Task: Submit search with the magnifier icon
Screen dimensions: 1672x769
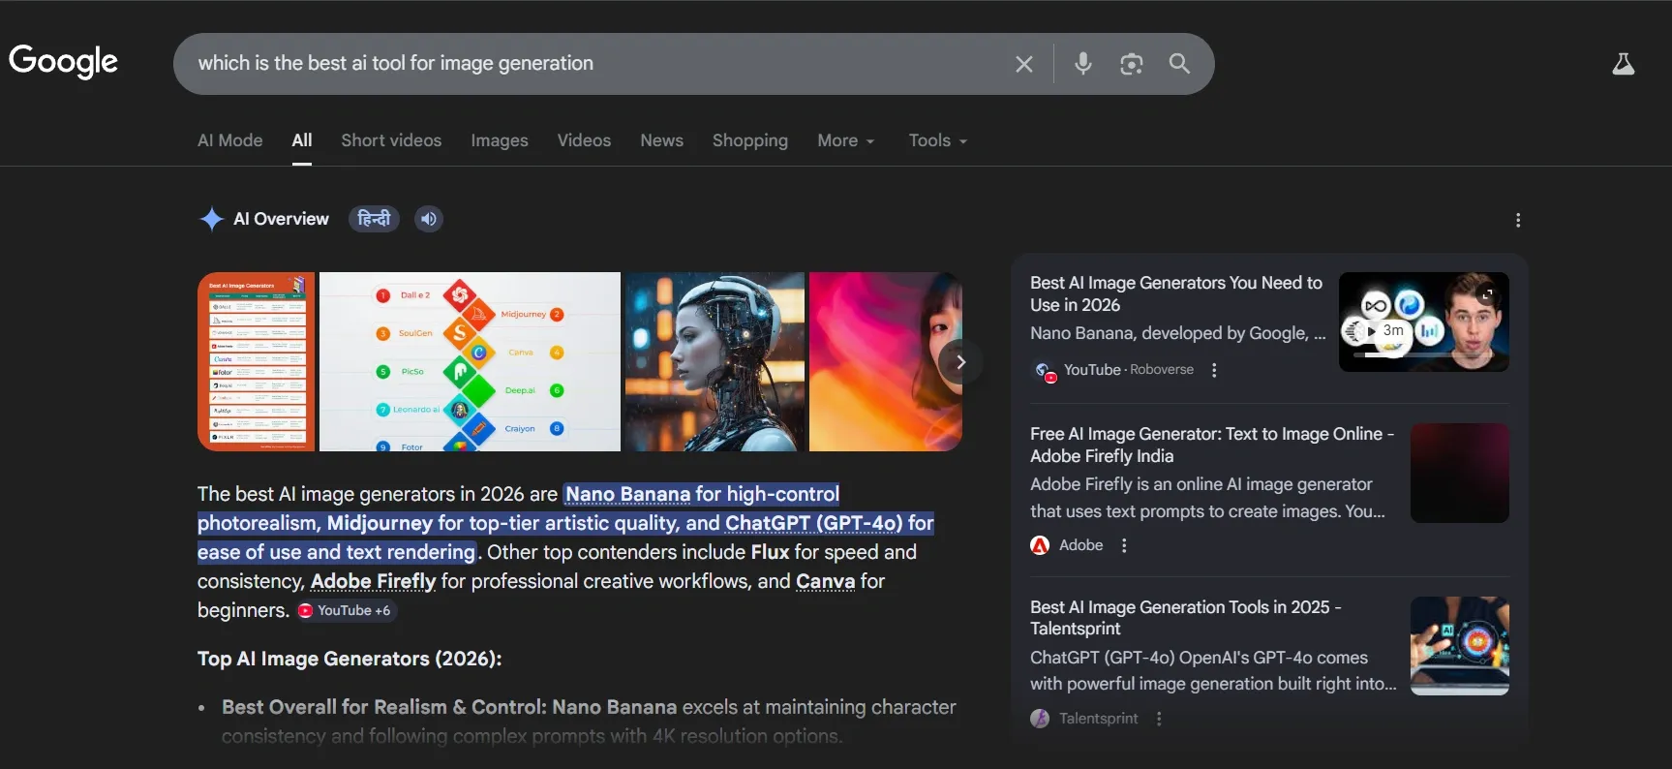Action: [x=1179, y=64]
